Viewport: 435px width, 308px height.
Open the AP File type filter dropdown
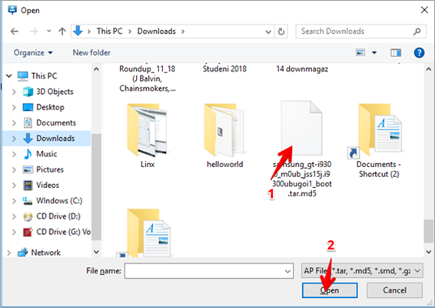(362, 271)
